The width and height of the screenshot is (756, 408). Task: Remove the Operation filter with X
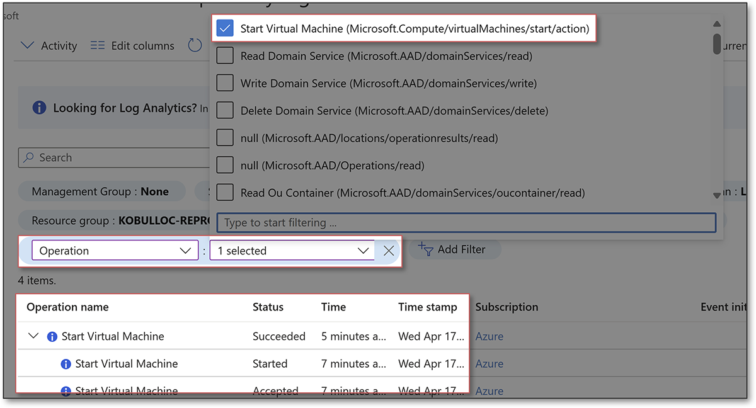389,251
